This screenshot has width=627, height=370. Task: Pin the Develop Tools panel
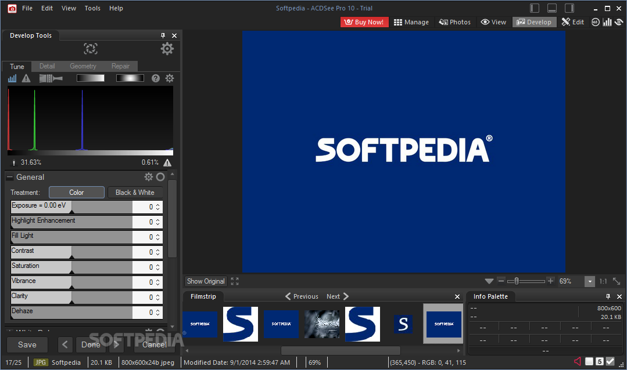coord(163,35)
